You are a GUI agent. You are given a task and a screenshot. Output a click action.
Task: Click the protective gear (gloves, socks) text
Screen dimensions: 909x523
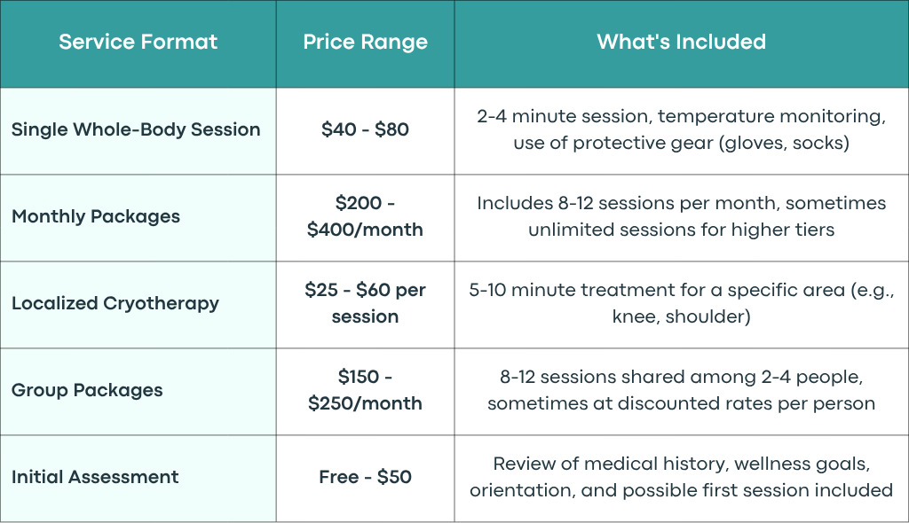tap(711, 143)
